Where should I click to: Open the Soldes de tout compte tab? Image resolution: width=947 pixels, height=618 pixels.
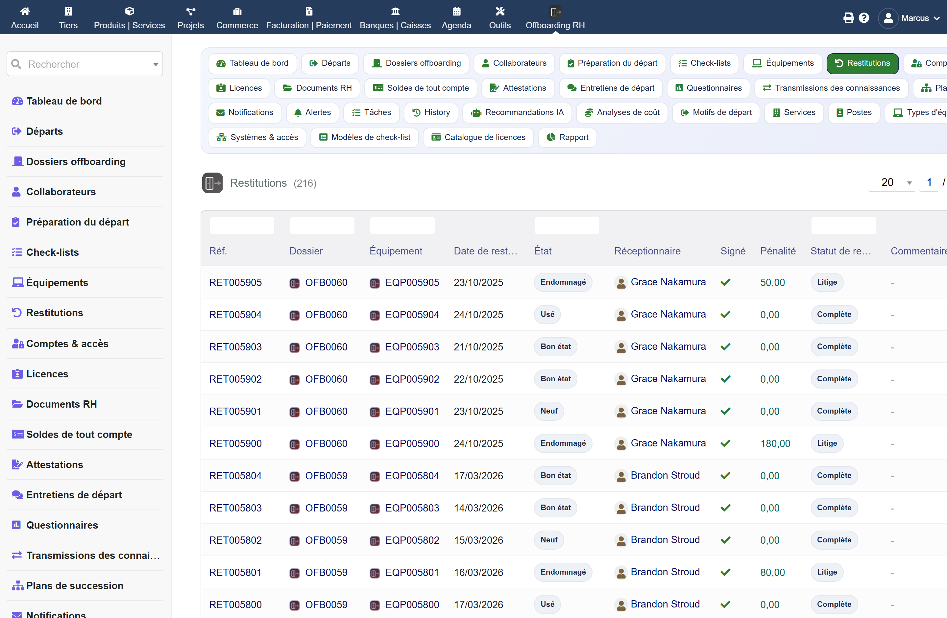[421, 88]
